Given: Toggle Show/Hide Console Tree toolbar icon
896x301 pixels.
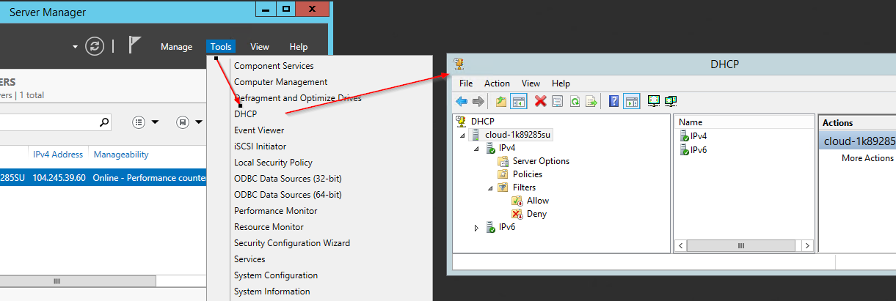Looking at the screenshot, I should [x=519, y=102].
